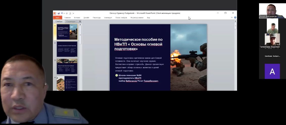Image resolution: width=286 pixels, height=125 pixels.
Task: Open the Файл menu
Action: click(57, 18)
